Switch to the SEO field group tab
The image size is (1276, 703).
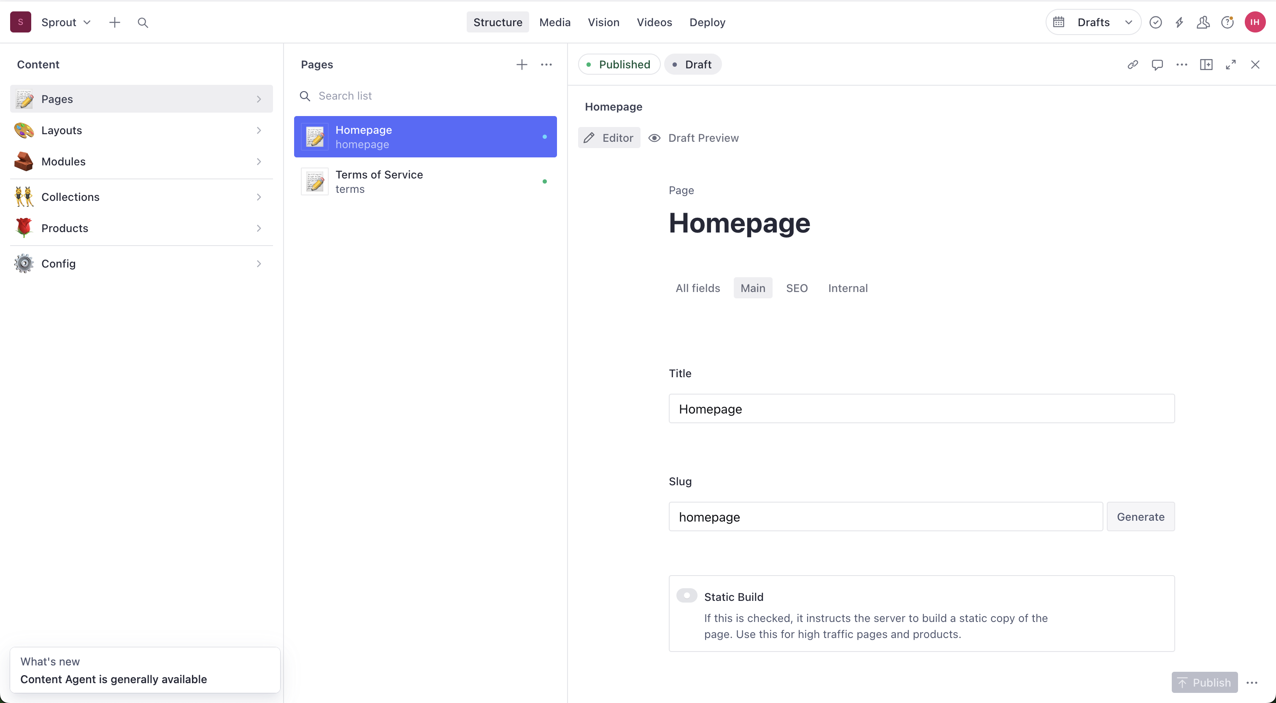click(797, 288)
